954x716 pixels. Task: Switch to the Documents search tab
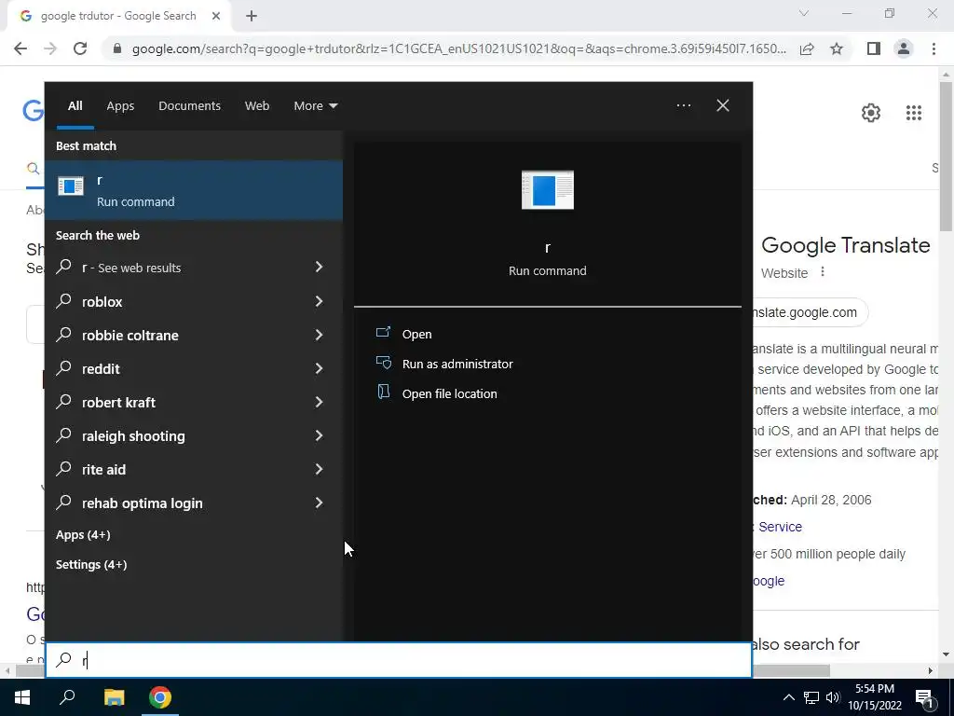(189, 106)
